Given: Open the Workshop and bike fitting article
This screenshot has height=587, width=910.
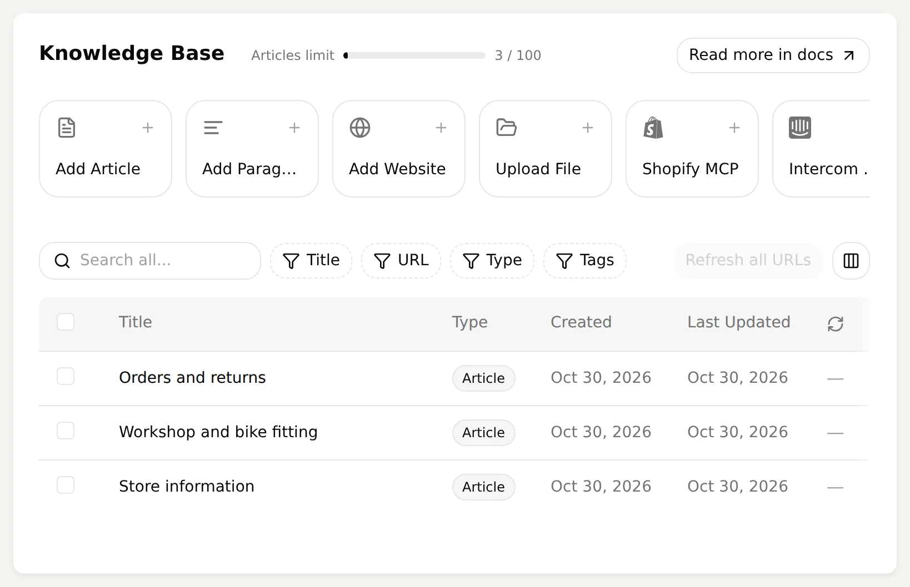Looking at the screenshot, I should (x=218, y=432).
